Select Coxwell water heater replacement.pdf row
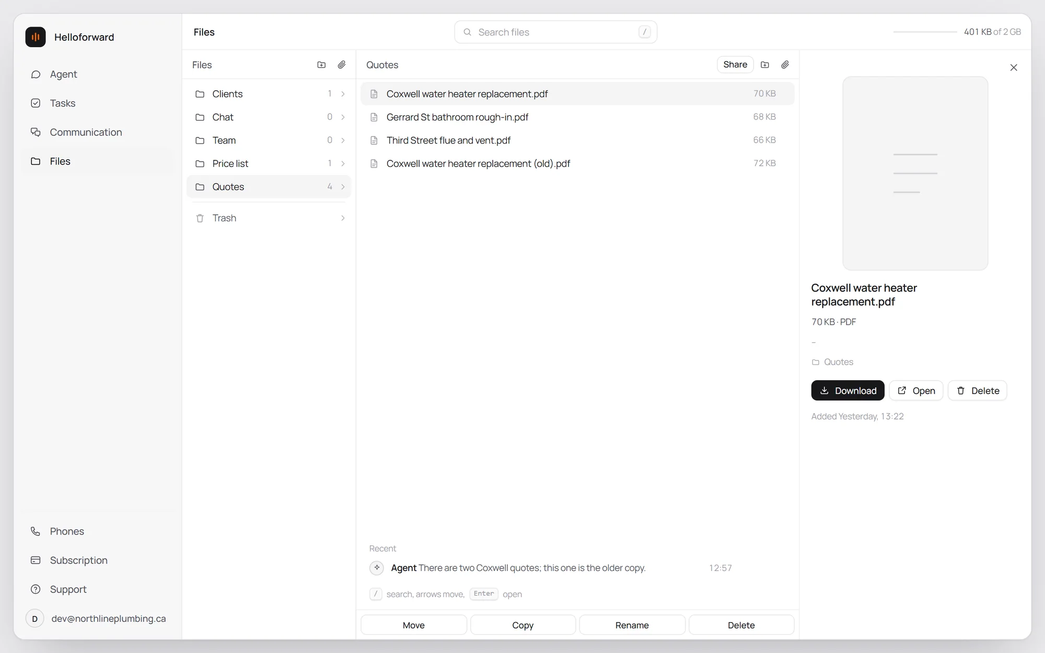This screenshot has height=653, width=1045. pyautogui.click(x=577, y=94)
